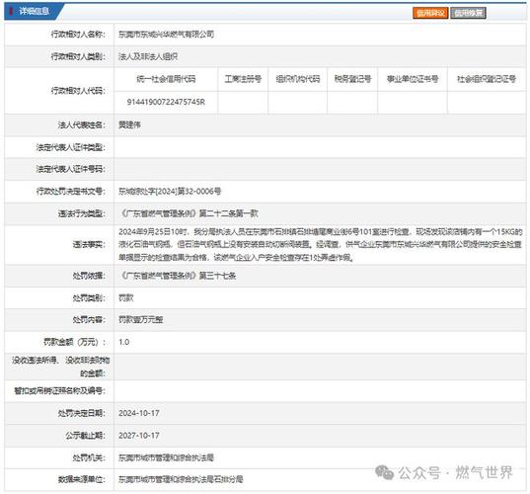Click the 石排分局 value in 数据来源单位 row
Screen dimensions: 530x494
pos(228,479)
